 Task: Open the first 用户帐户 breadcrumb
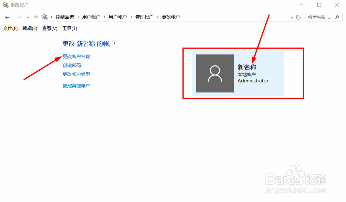tap(91, 17)
